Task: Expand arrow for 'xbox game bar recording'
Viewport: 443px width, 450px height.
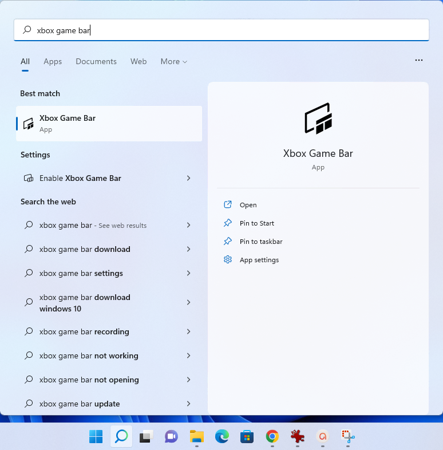Action: 188,331
